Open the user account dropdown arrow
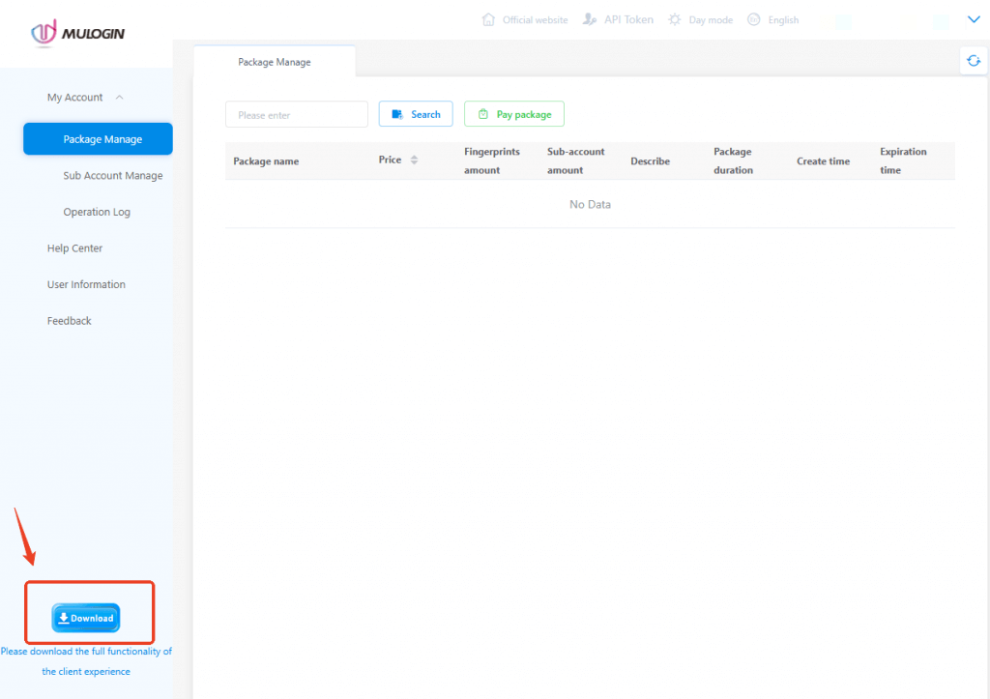 click(x=974, y=19)
